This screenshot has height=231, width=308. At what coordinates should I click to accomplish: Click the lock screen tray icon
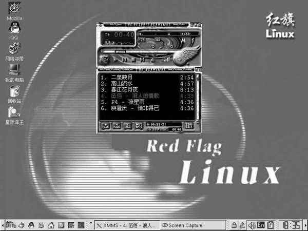coord(234,225)
